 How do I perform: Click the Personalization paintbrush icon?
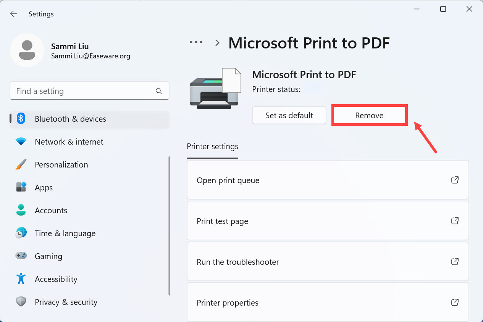tap(21, 164)
